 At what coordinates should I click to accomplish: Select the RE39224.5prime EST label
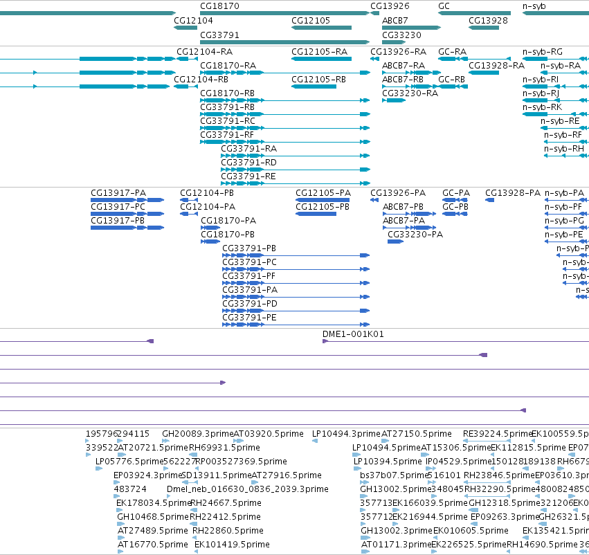(498, 434)
